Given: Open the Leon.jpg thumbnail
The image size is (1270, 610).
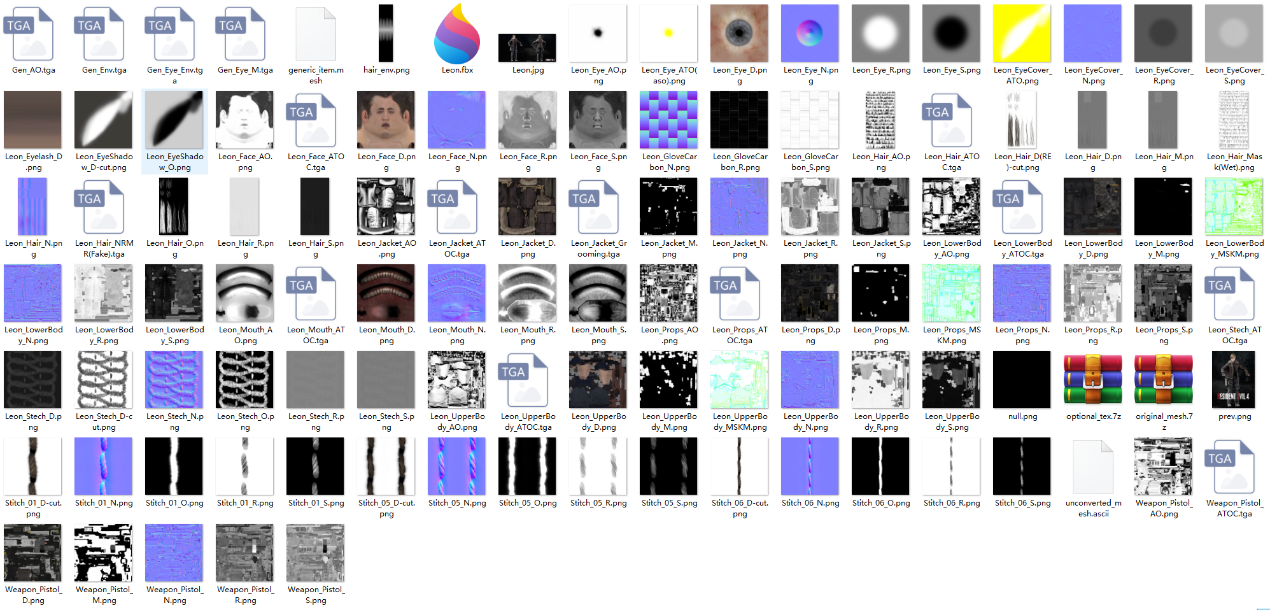Looking at the screenshot, I should click(527, 48).
